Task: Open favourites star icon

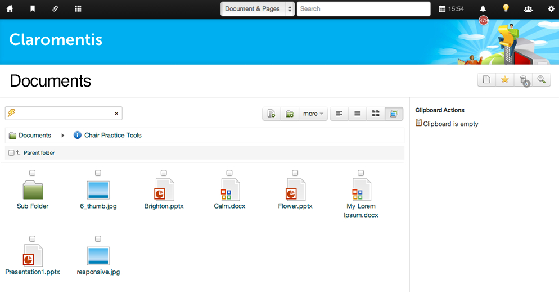Action: [505, 79]
